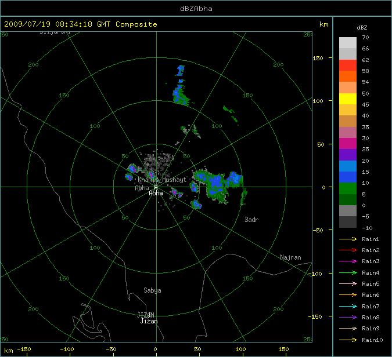Click the yellow Rain10 arrow icon

pos(348,340)
